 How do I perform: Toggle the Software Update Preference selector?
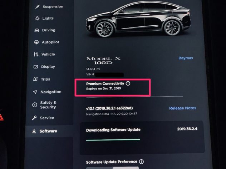(112, 168)
